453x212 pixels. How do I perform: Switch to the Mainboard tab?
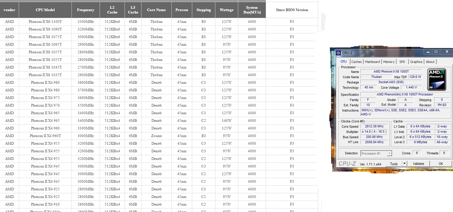pos(372,62)
